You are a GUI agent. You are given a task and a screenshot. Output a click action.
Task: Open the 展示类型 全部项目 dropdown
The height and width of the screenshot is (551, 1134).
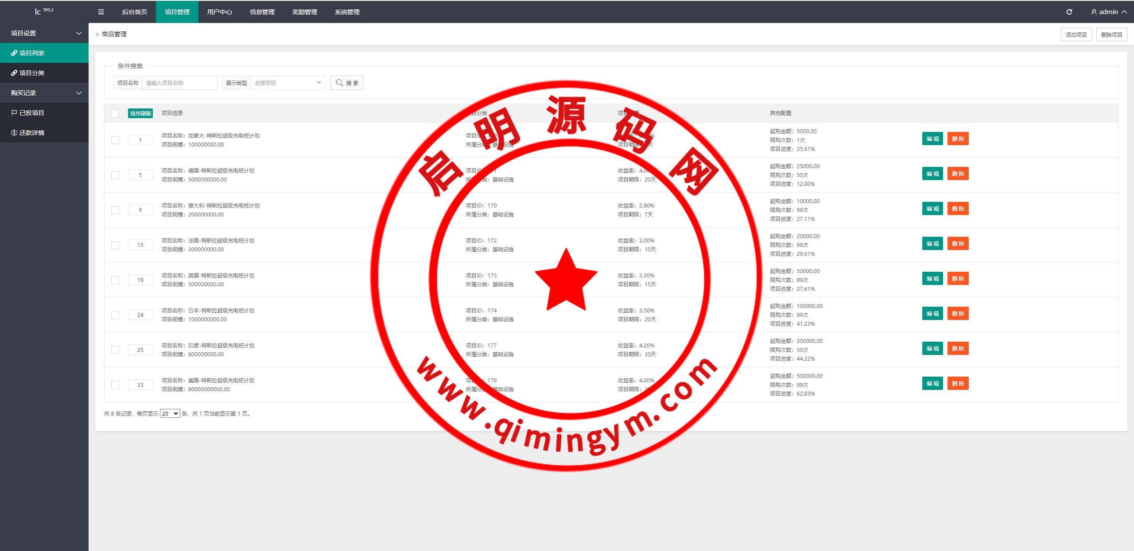tap(288, 83)
